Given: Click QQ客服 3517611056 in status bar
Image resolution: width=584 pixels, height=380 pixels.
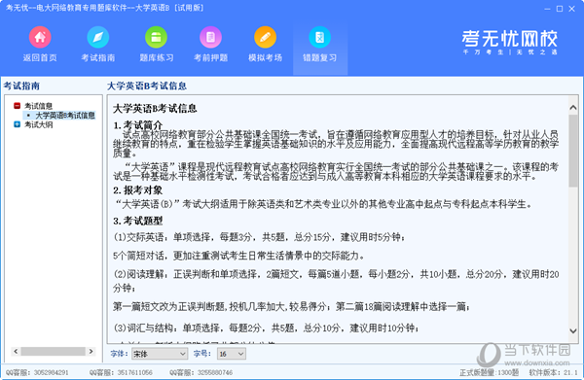Looking at the screenshot, I should point(121,372).
